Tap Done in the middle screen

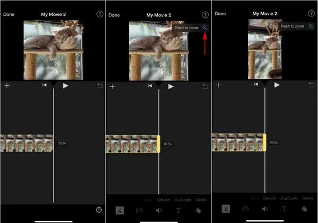[114, 15]
